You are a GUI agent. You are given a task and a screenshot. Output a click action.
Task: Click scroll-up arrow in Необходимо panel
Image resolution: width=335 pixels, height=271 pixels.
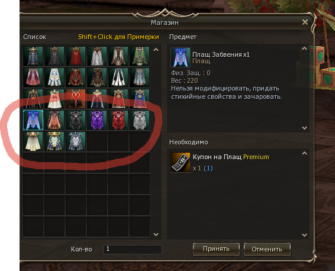(304, 153)
